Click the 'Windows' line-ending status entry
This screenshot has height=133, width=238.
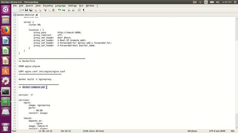192,131
